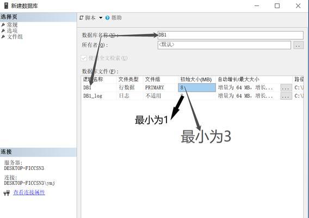Open autogrowth settings for DB1_log row
309x218 pixels.
(286, 96)
